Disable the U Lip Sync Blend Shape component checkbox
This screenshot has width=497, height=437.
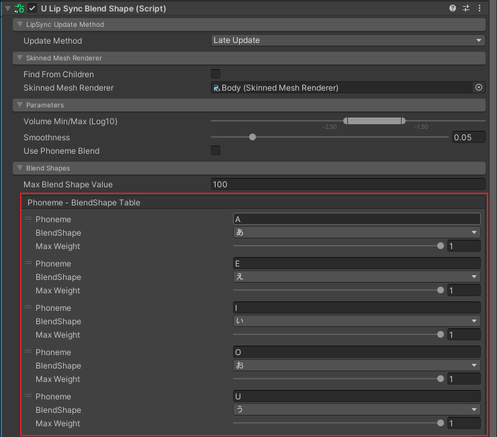point(32,8)
